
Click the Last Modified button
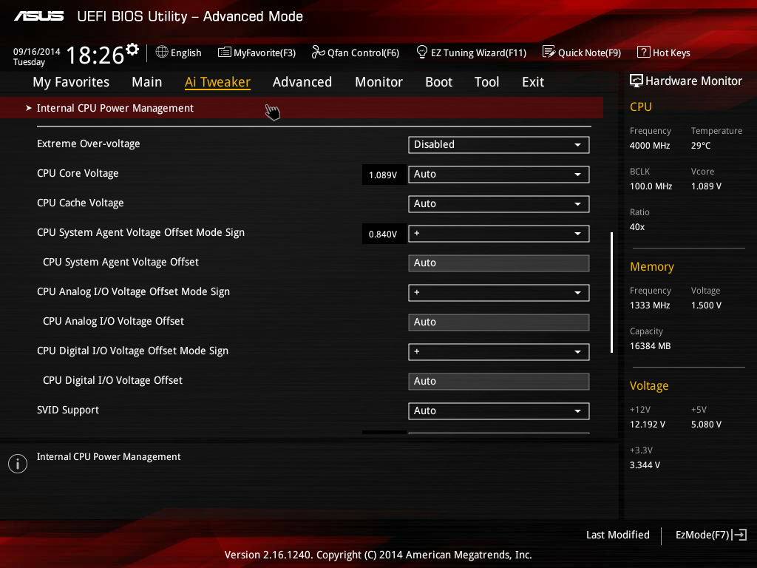617,535
